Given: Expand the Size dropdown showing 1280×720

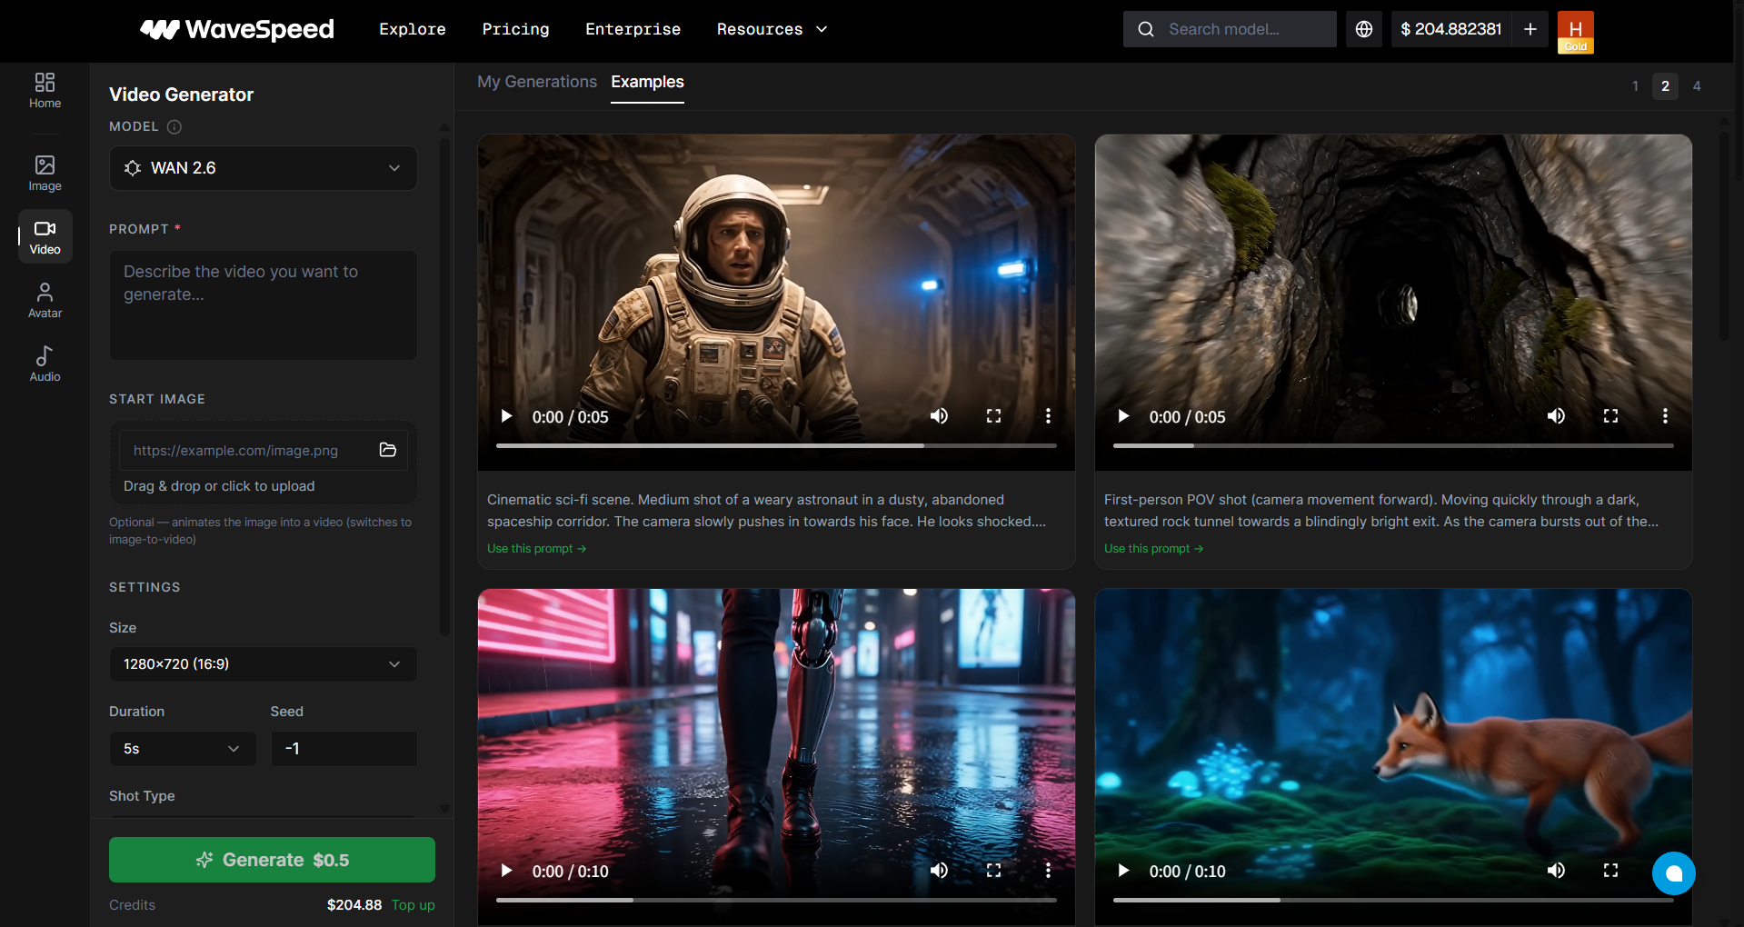Looking at the screenshot, I should point(263,664).
